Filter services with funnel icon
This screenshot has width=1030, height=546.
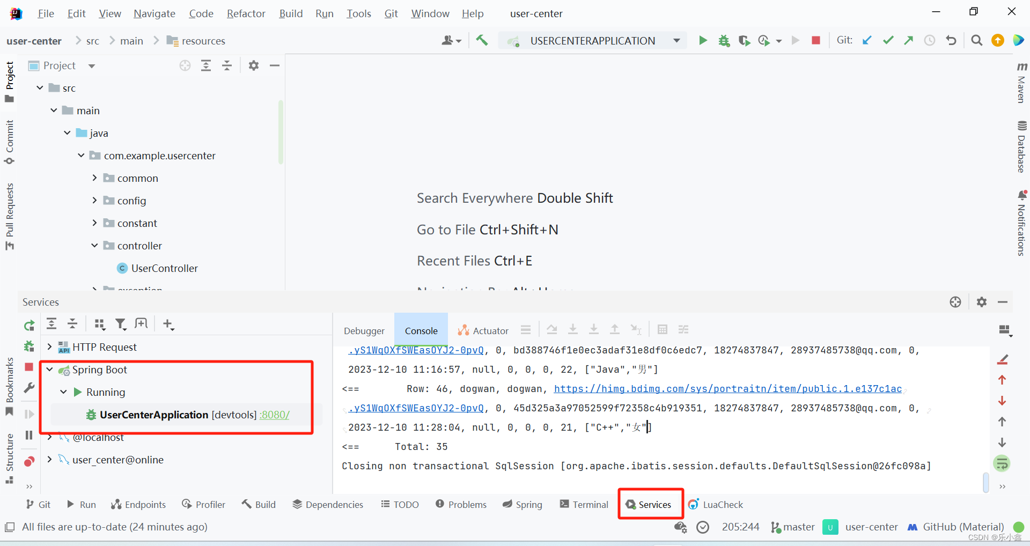121,324
